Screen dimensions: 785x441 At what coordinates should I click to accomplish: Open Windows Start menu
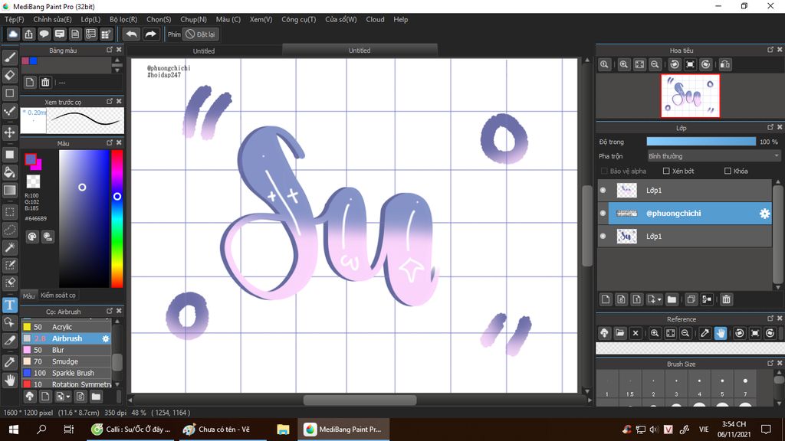(x=14, y=430)
